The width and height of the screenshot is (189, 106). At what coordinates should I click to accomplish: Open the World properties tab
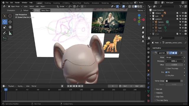(x=149, y=65)
